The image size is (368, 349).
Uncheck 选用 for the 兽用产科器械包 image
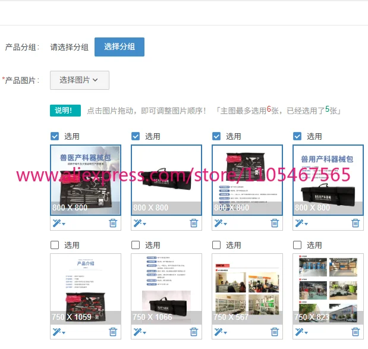pos(297,136)
